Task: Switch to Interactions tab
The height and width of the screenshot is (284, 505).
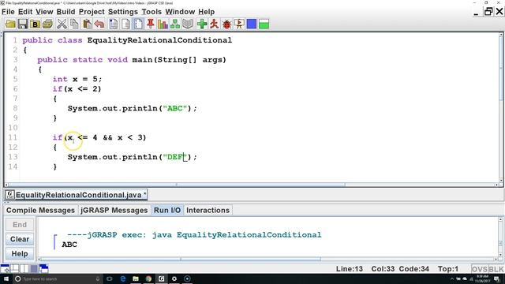Action: coord(208,211)
